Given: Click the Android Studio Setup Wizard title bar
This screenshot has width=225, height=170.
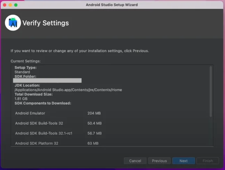Looking at the screenshot, I should [112, 5].
